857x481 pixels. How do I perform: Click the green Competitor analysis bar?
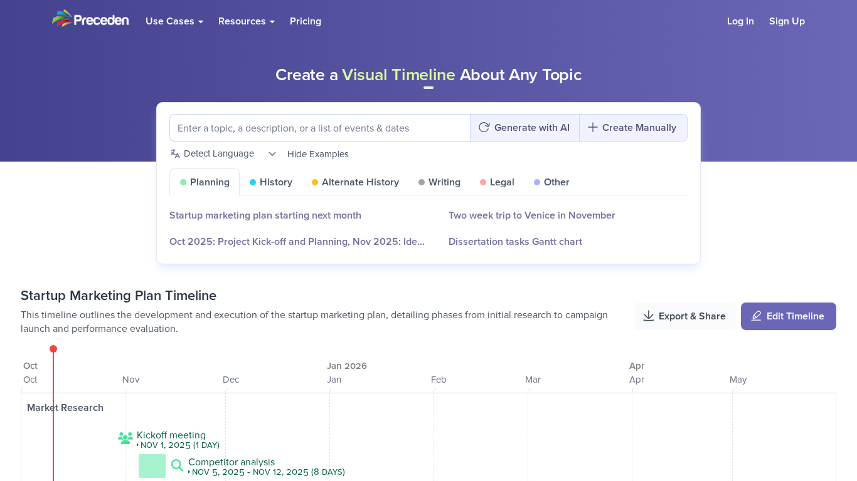152,466
